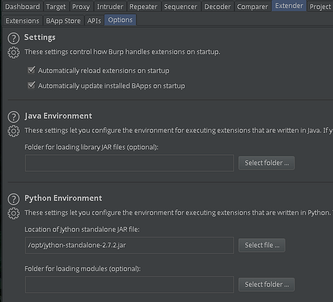Click the label 'Folder for loading library JAR files (optional):'
Viewport: 333px width, 302px height.
tap(92, 147)
